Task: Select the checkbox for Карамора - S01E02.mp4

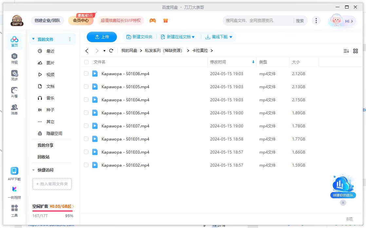Action: (86, 165)
